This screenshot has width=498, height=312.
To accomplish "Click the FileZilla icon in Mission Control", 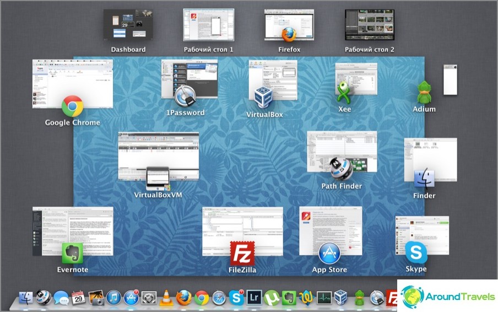I will pyautogui.click(x=242, y=253).
